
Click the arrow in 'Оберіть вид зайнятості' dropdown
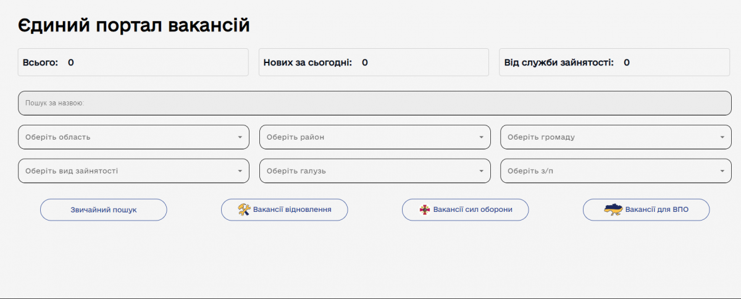(240, 171)
